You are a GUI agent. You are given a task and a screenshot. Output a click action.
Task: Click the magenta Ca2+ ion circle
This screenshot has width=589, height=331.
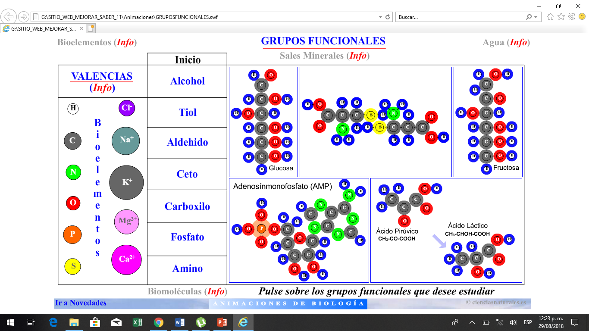coord(126,259)
